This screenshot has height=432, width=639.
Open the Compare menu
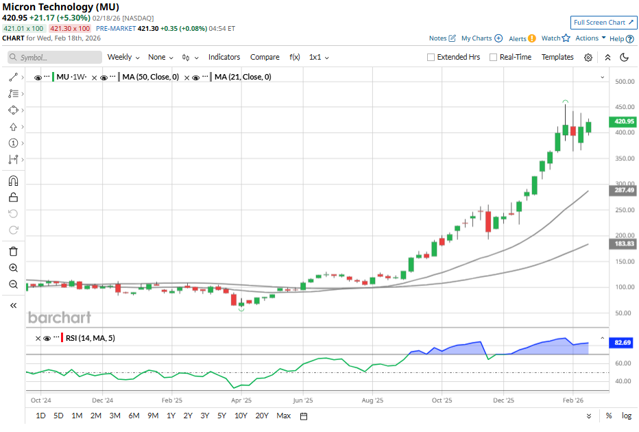pyautogui.click(x=265, y=58)
